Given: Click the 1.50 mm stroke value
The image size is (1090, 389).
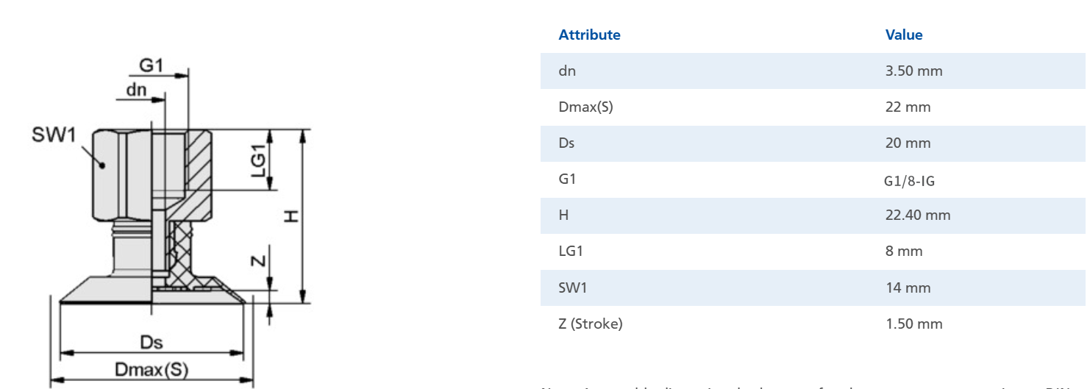Looking at the screenshot, I should click(913, 324).
